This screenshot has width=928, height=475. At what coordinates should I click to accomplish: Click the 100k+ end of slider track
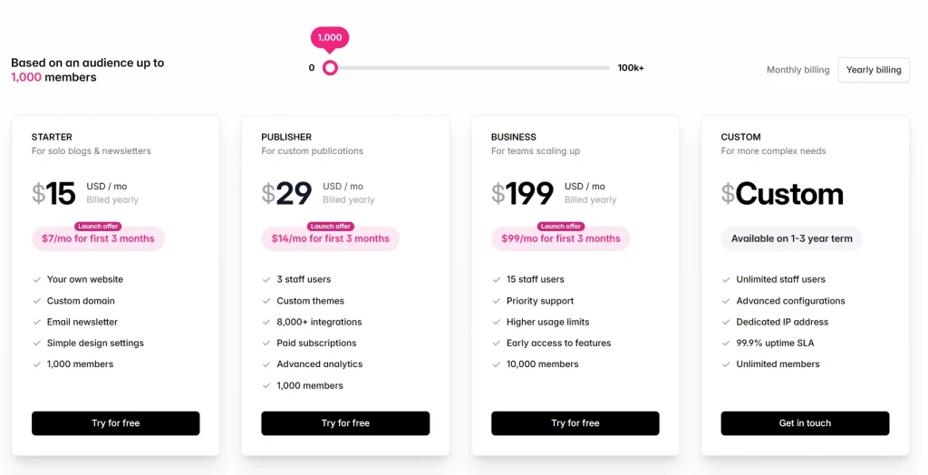click(x=609, y=68)
